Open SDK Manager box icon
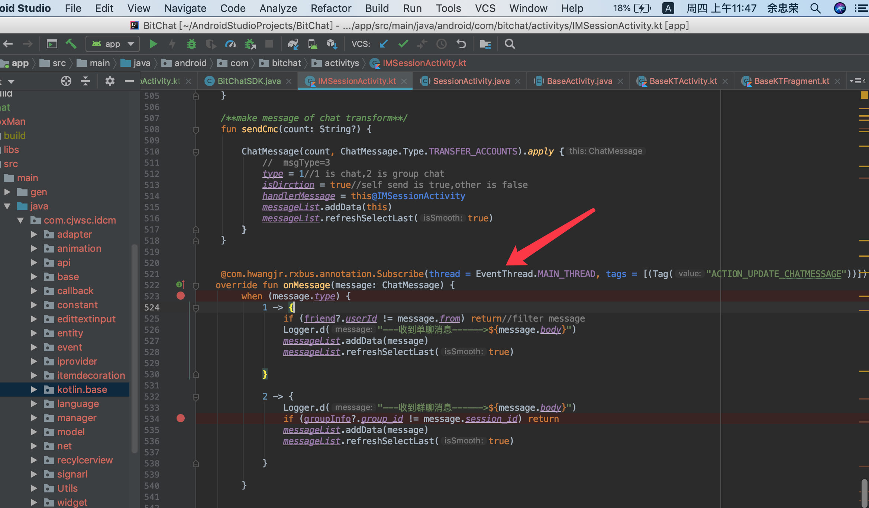 click(332, 44)
